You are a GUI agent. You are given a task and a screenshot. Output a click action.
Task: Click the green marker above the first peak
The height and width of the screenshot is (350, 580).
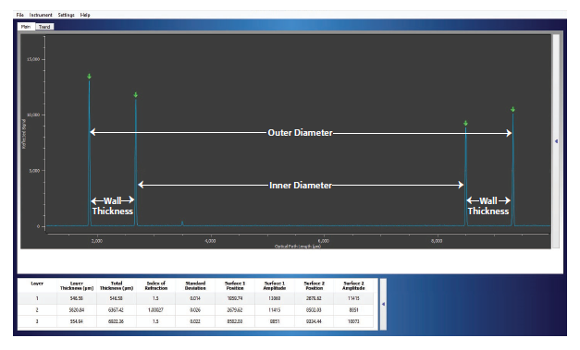pos(89,77)
